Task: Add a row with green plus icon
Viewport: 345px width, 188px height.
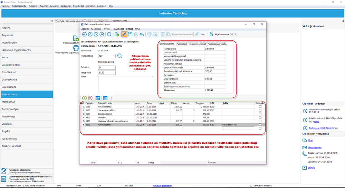Action: pyautogui.click(x=85, y=98)
